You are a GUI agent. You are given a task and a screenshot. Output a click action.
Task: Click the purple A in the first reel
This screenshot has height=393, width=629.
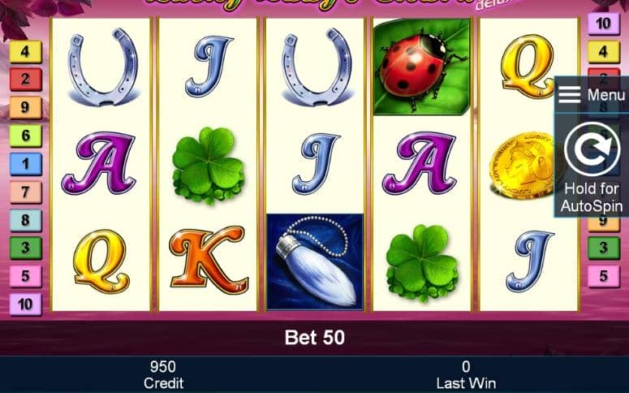tap(98, 163)
